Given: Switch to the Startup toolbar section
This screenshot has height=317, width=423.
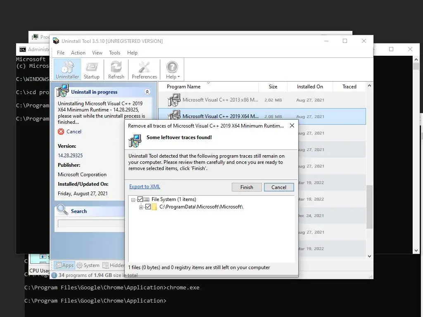Looking at the screenshot, I should tap(91, 69).
